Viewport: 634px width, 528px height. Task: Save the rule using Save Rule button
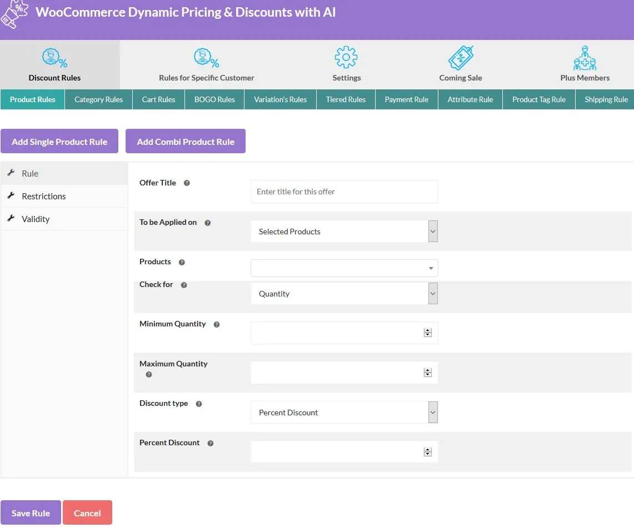(x=31, y=512)
